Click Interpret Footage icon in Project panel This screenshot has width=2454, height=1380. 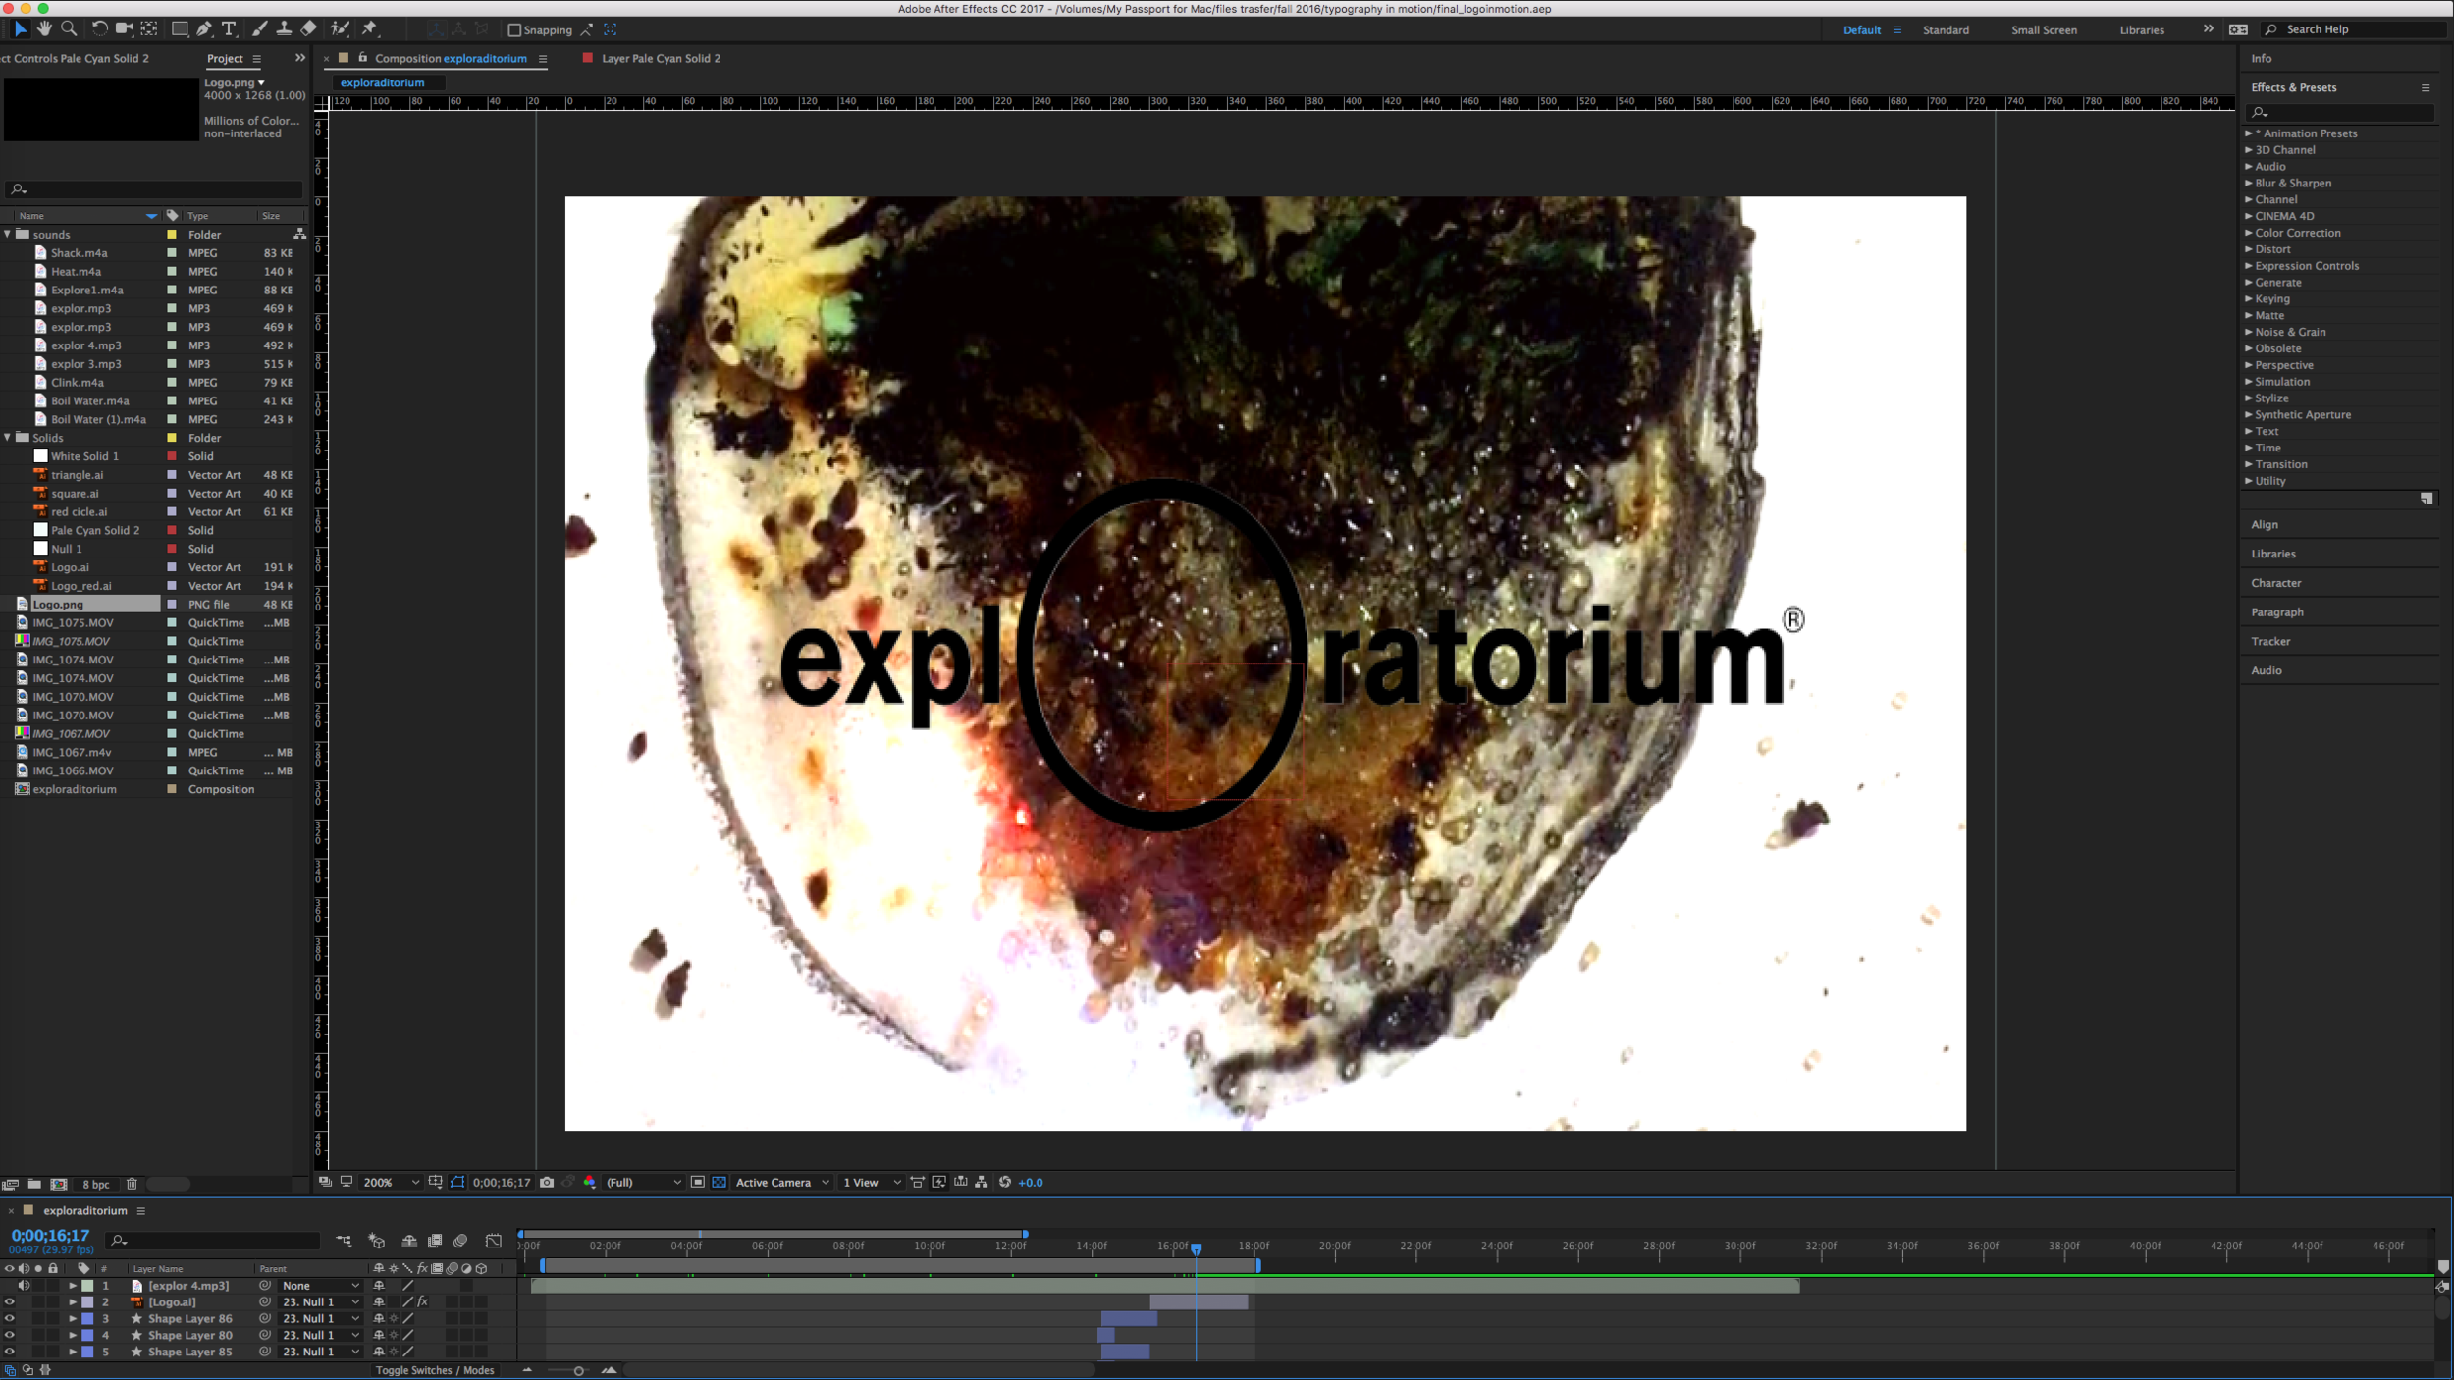pyautogui.click(x=10, y=1184)
